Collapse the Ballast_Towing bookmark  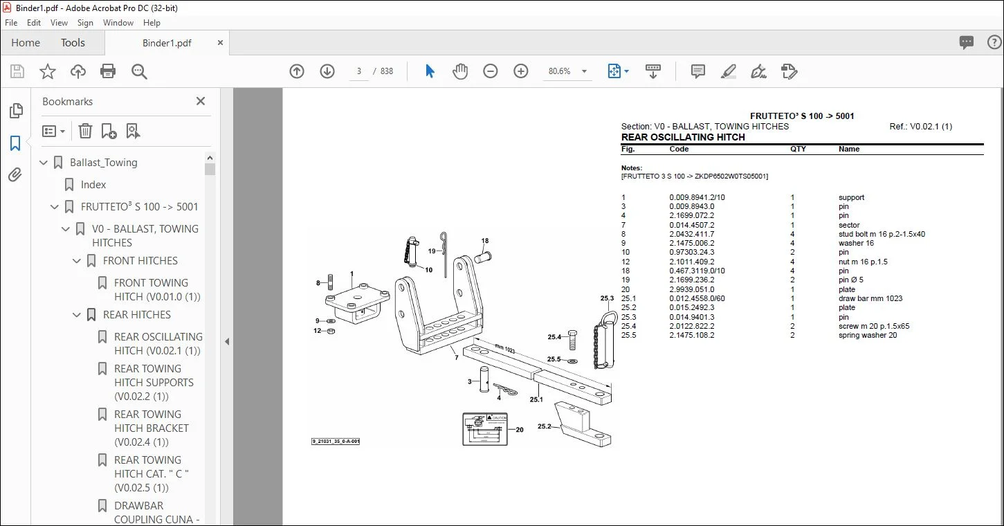pyautogui.click(x=44, y=163)
